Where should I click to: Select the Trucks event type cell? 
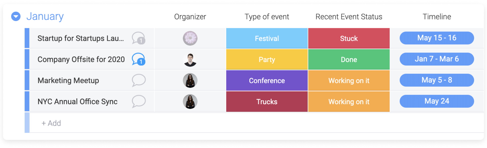pyautogui.click(x=267, y=102)
